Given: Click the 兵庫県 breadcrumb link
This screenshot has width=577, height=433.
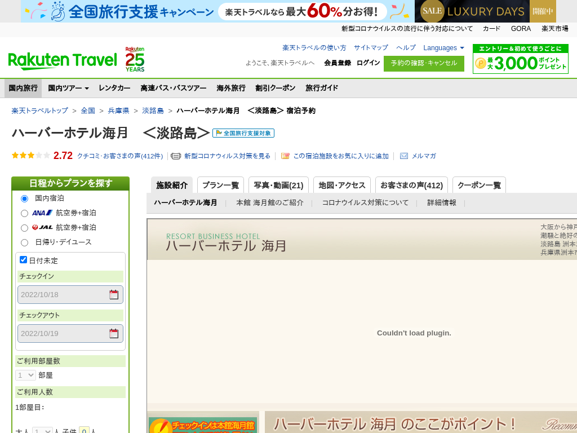Looking at the screenshot, I should 118,111.
